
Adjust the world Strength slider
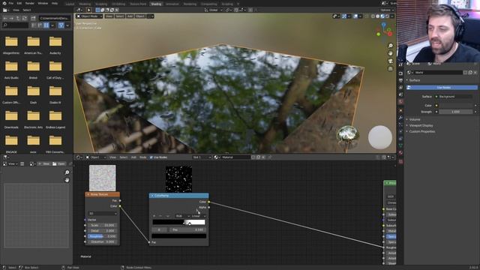456,112
